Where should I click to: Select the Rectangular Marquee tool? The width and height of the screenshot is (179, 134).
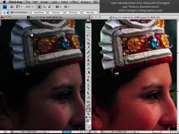88,31
